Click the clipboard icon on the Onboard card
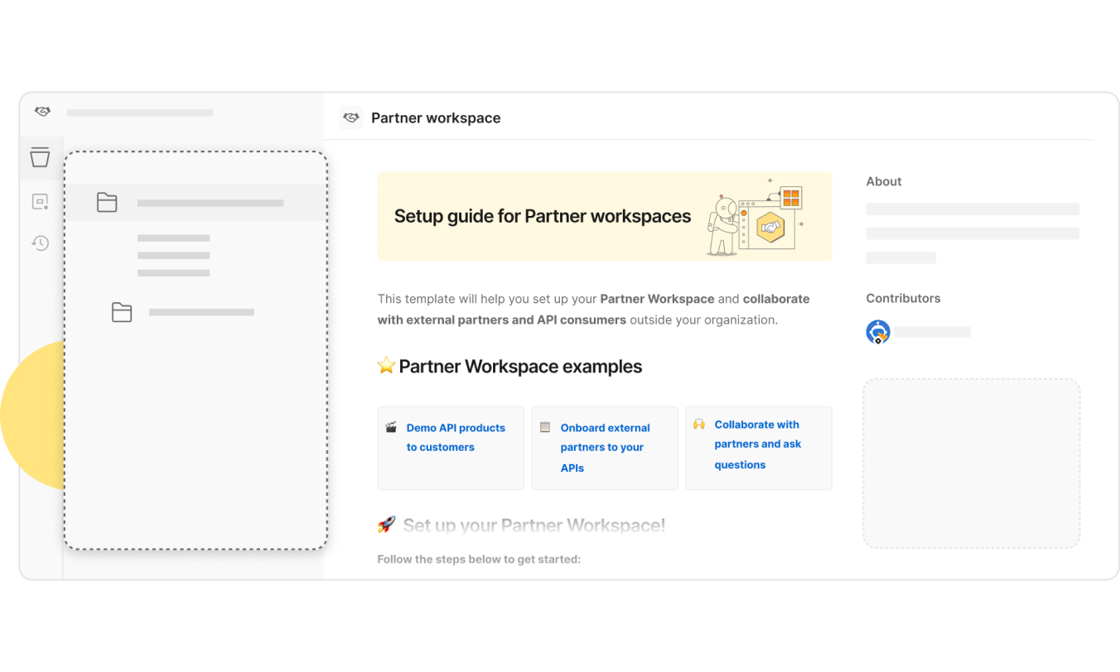The image size is (1120, 672). click(545, 426)
